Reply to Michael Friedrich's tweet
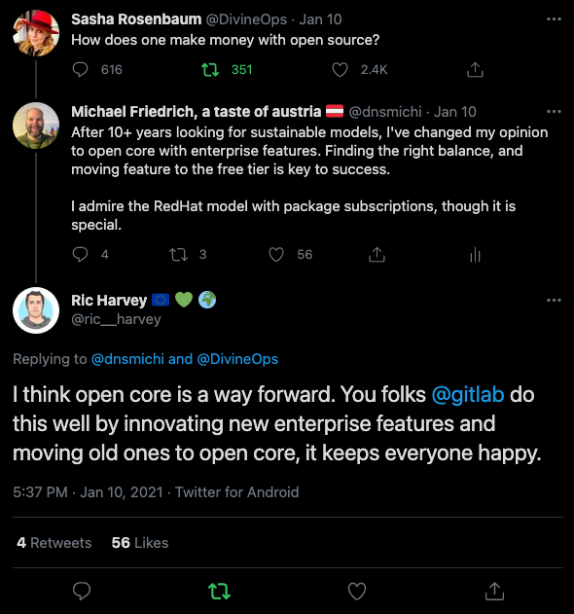Viewport: 574px width, 614px height. click(x=81, y=255)
